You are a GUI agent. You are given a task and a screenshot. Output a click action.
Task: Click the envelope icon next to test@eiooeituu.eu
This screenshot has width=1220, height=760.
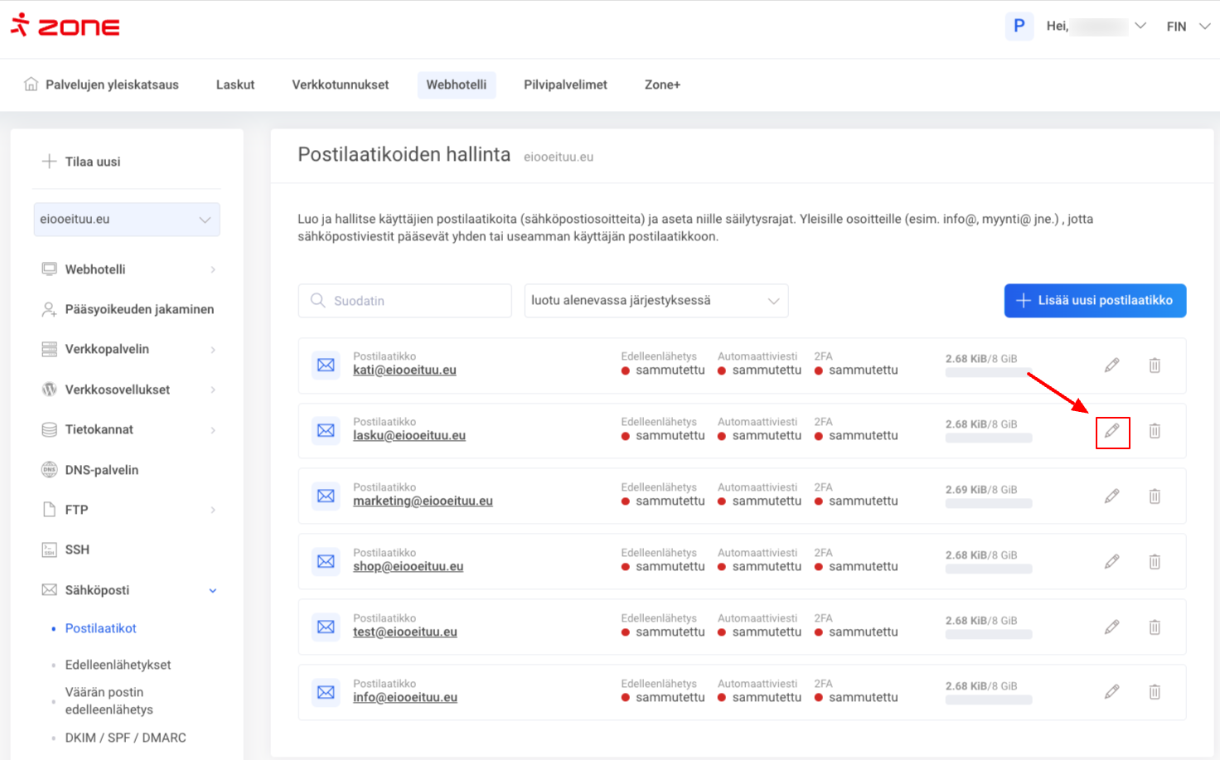click(x=326, y=627)
